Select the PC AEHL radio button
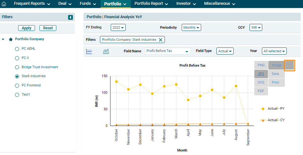Screen dimensions: 303x155 (x=17, y=49)
